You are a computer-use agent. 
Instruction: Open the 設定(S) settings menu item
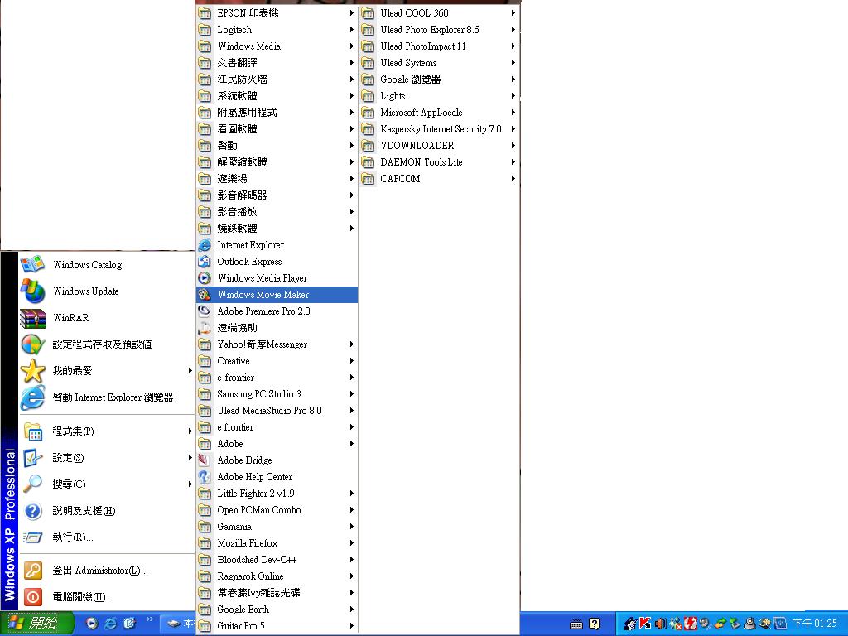68,458
